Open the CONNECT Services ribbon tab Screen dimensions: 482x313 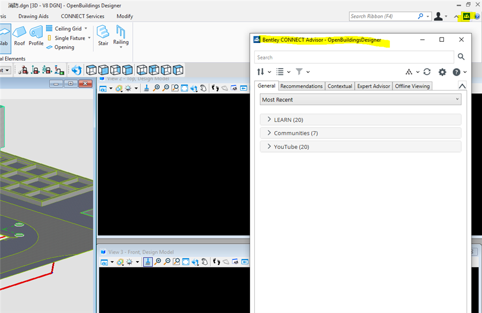coord(82,16)
